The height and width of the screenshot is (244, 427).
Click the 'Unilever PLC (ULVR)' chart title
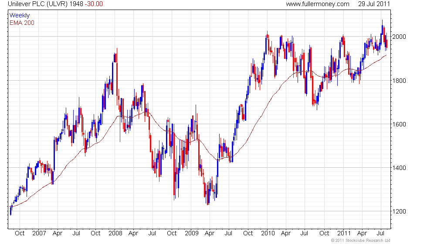click(x=37, y=4)
